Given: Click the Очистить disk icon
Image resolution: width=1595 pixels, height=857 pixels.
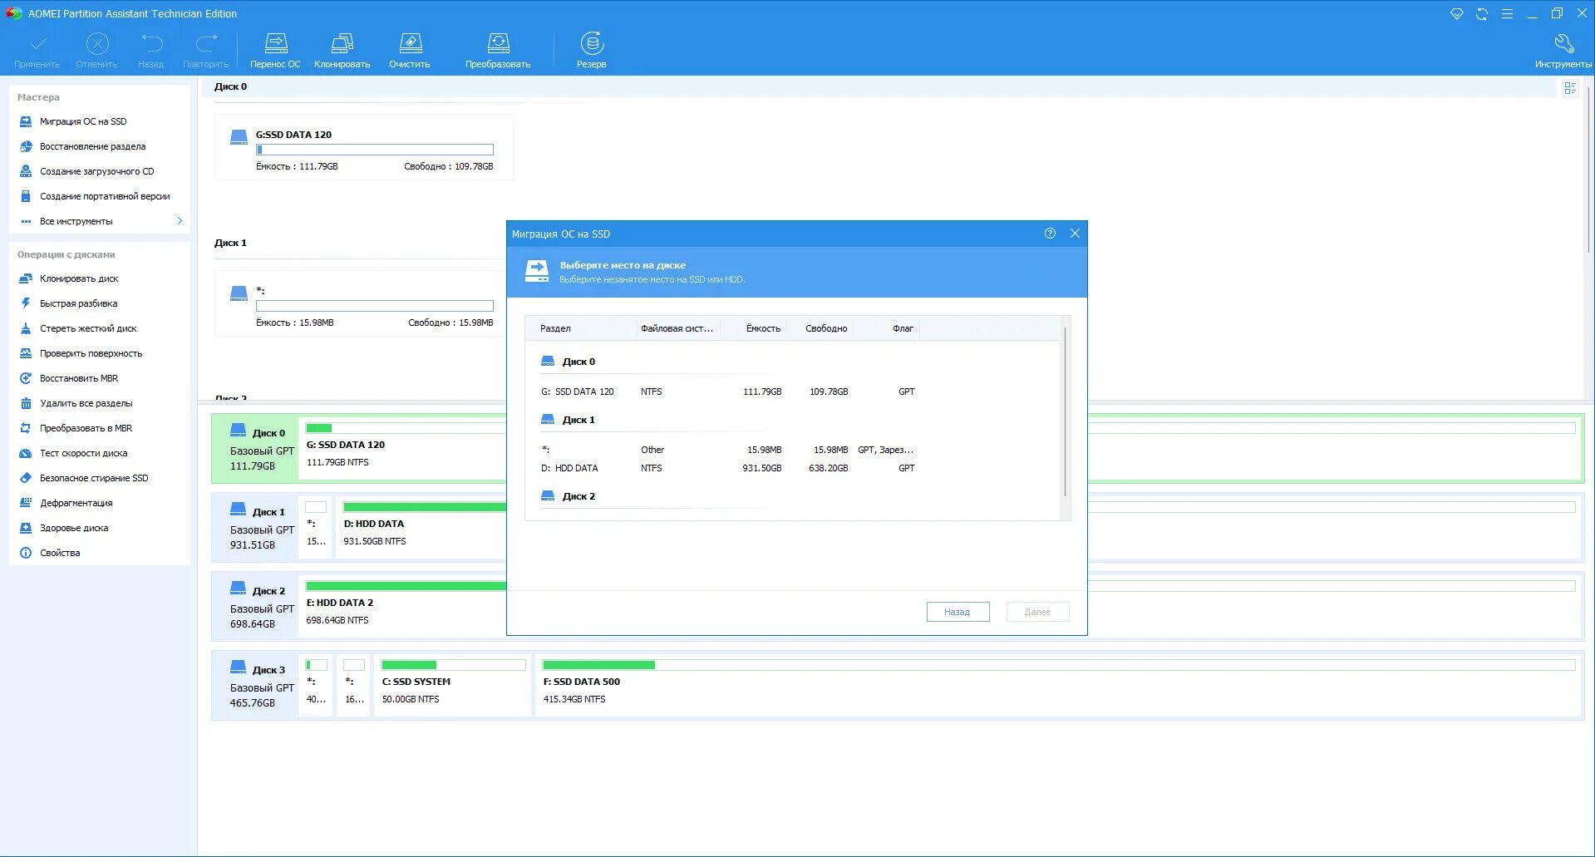Looking at the screenshot, I should [409, 42].
